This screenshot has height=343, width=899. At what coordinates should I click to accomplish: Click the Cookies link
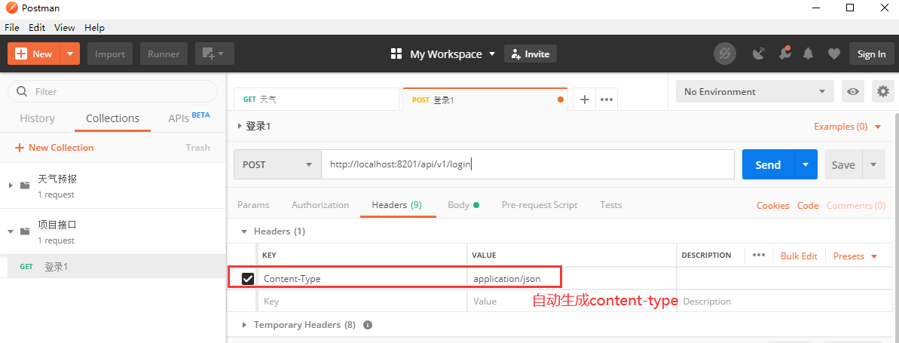point(773,205)
